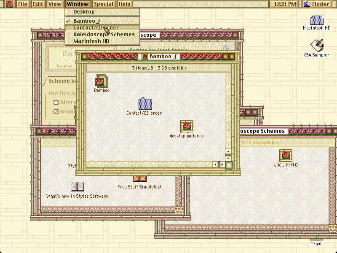
Task: Select the J K L M N O folder icon
Action: coord(286,155)
